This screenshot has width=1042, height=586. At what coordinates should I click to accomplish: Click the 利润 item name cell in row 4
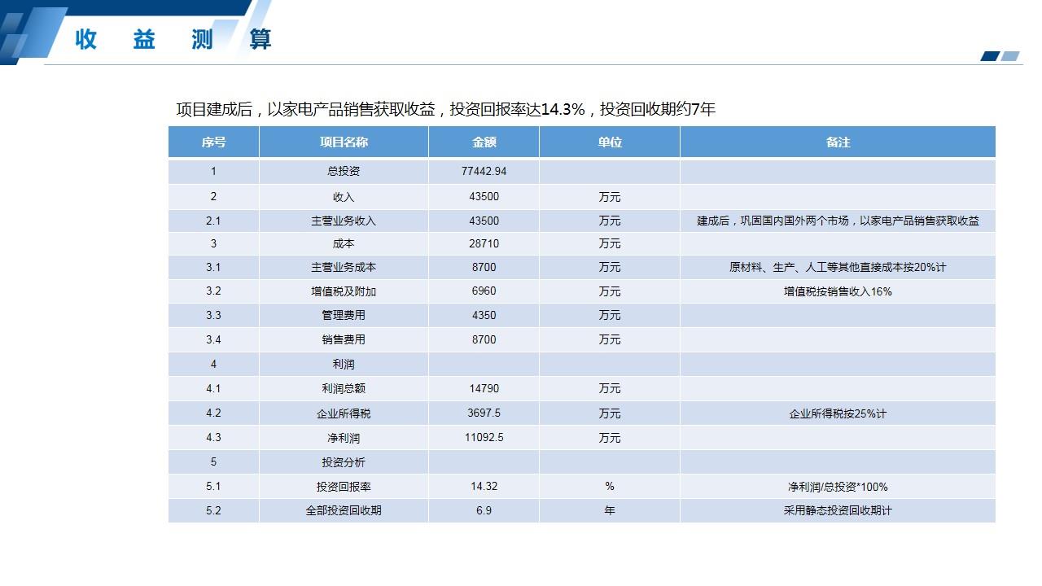coord(344,364)
